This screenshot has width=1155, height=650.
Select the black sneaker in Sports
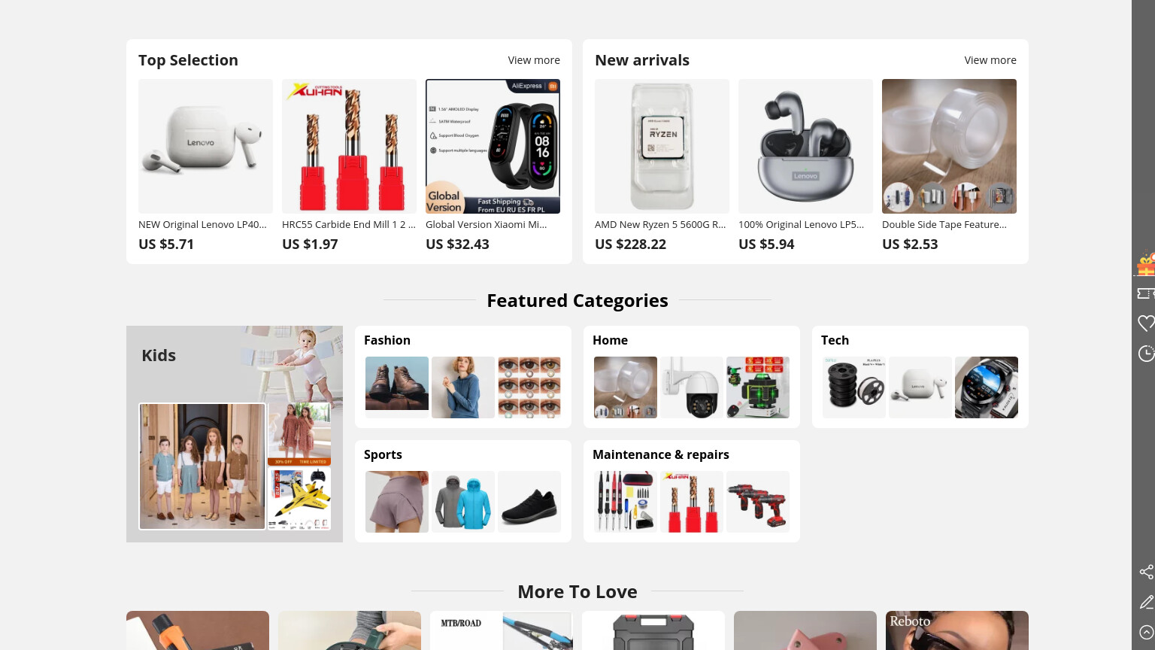click(529, 502)
